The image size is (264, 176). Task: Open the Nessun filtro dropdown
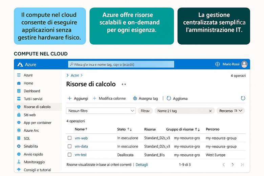coord(101,111)
